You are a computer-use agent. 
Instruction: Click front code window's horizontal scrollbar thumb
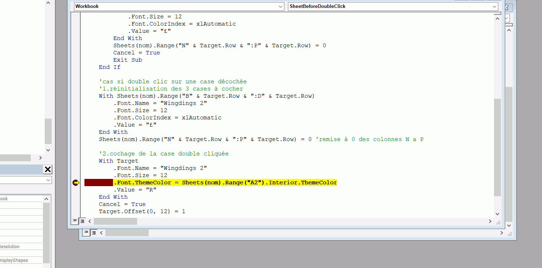[x=115, y=221]
